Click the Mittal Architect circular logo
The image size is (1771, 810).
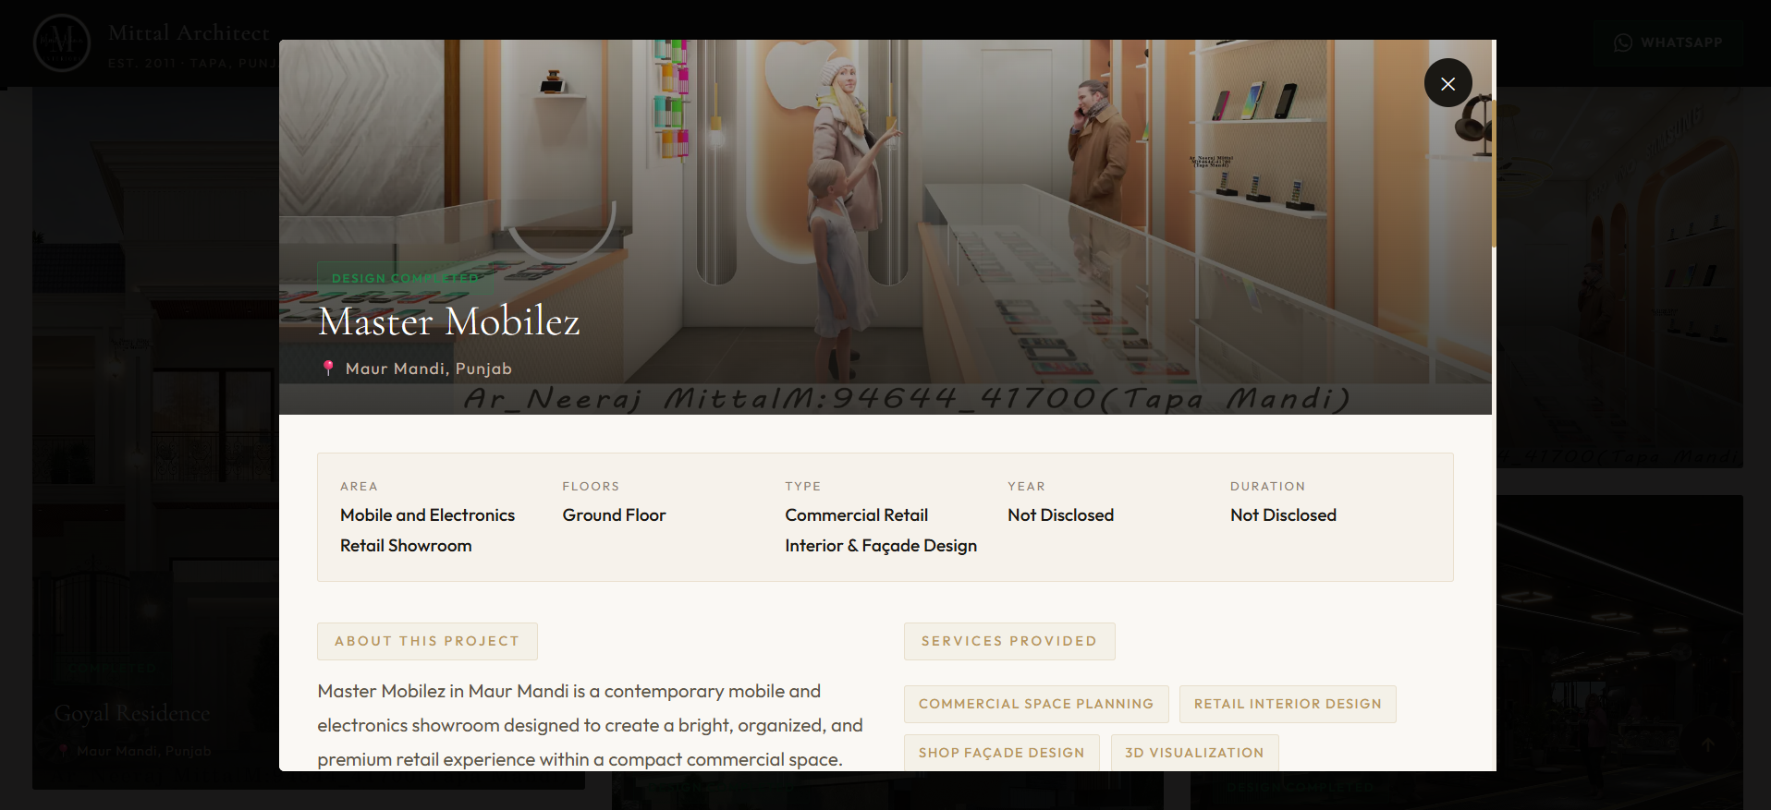(62, 42)
